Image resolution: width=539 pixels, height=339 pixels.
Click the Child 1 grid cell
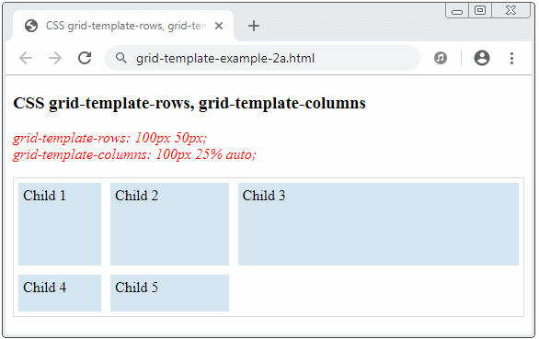click(x=60, y=224)
